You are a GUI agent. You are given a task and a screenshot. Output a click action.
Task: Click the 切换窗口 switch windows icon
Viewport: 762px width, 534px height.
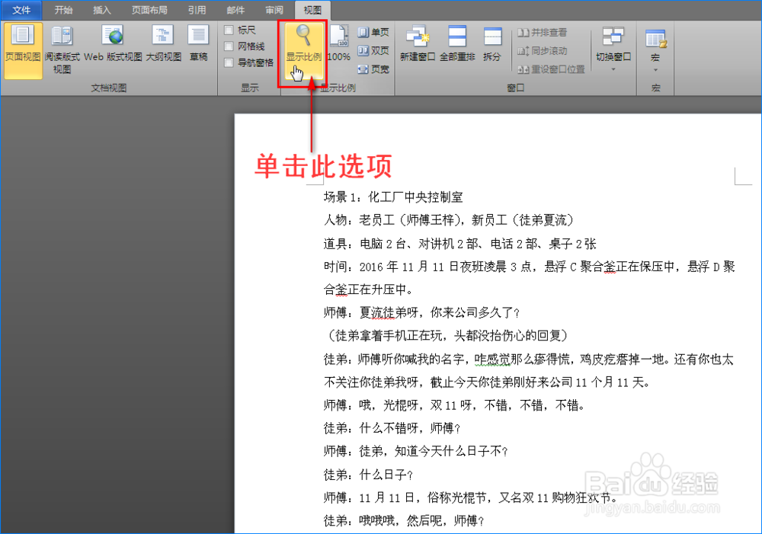point(613,38)
